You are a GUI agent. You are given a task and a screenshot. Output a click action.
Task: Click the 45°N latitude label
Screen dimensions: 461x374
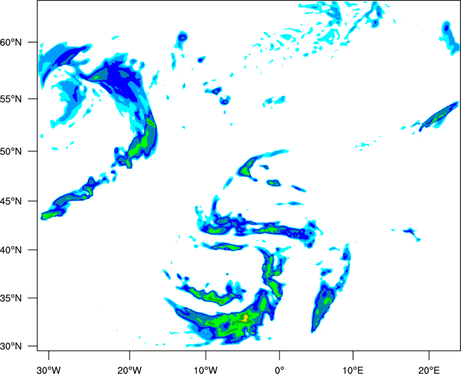(11, 201)
